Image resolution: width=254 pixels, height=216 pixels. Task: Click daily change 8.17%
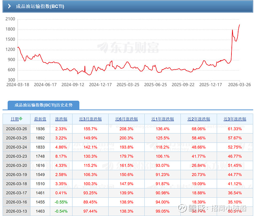tap(61, 156)
